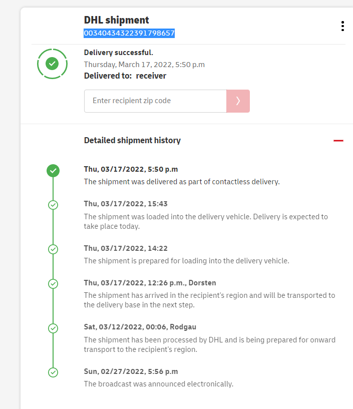
Task: Click the filled green delivered checkmark marker
Action: (x=53, y=171)
